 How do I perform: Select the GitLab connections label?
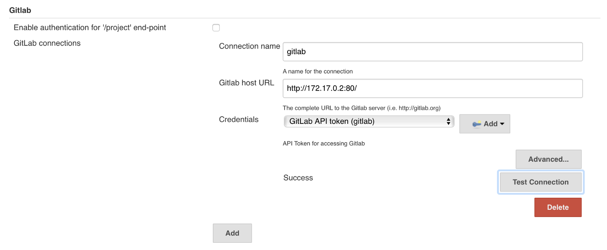click(x=47, y=43)
